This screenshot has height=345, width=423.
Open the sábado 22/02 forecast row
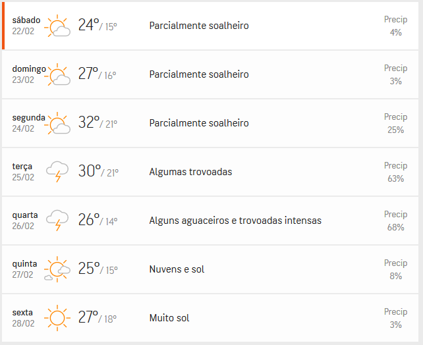tap(210, 26)
